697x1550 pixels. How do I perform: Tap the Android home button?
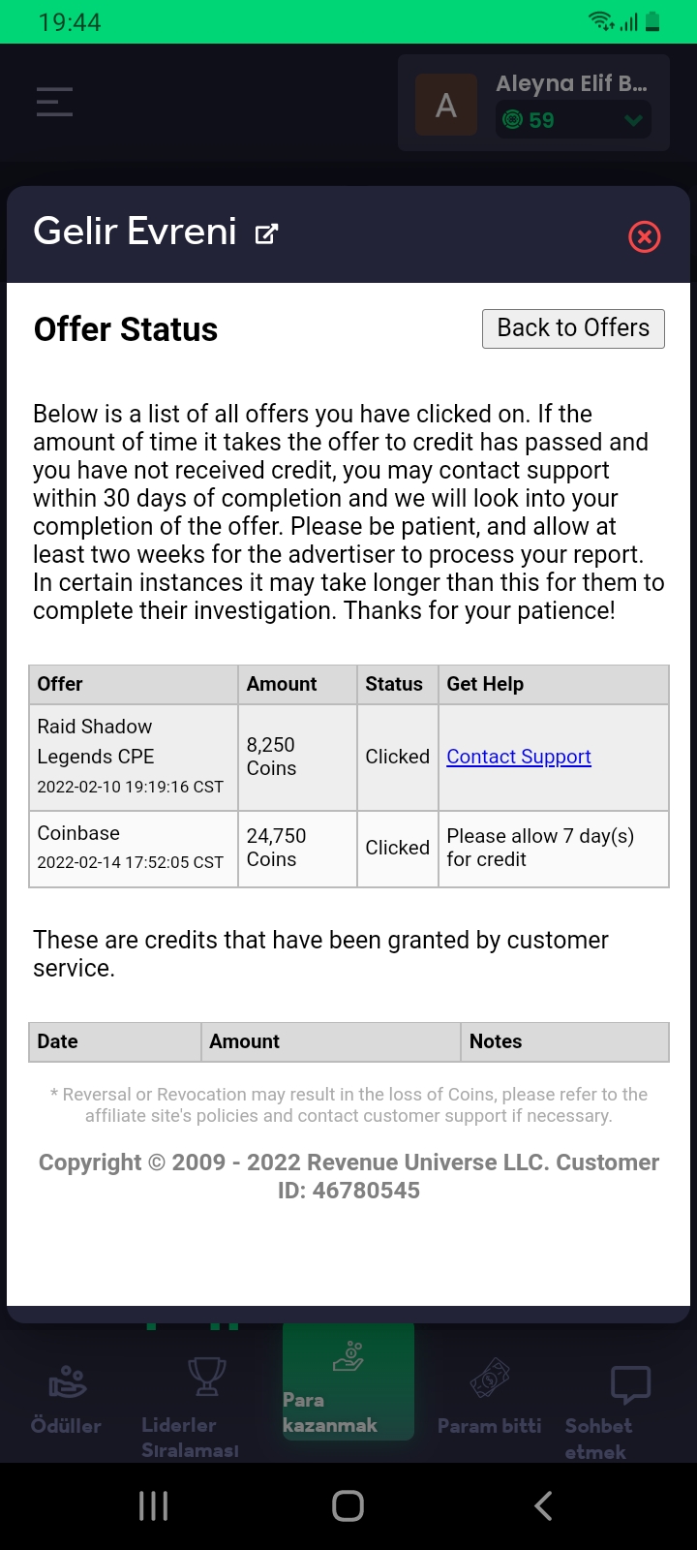348,1505
